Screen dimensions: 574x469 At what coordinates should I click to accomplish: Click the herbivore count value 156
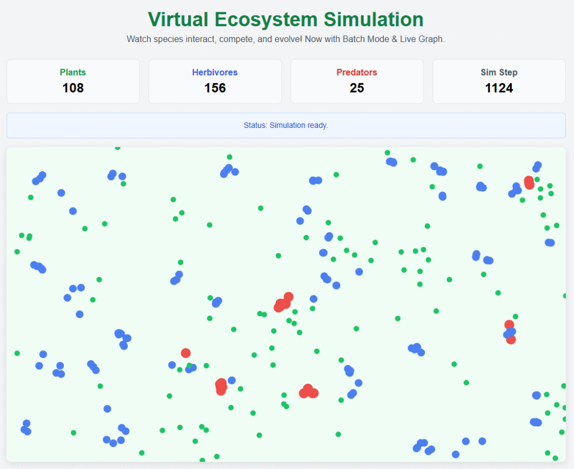click(215, 88)
